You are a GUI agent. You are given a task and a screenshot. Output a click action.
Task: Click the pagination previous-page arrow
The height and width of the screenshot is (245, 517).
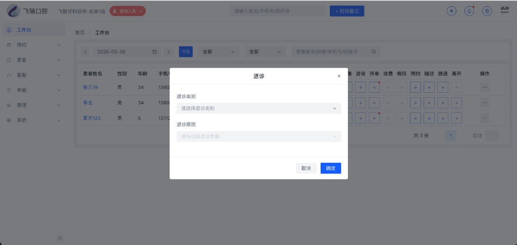437,136
